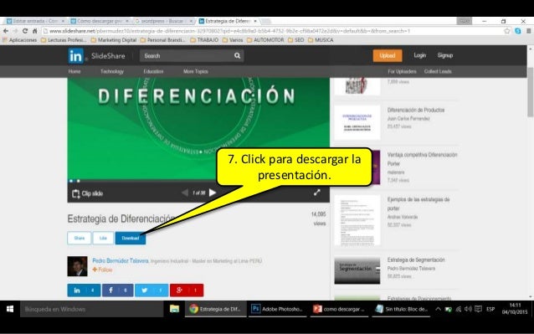This screenshot has width=534, height=334.
Task: Open Pedro Bermúdez Talavera profile link
Action: 121,261
